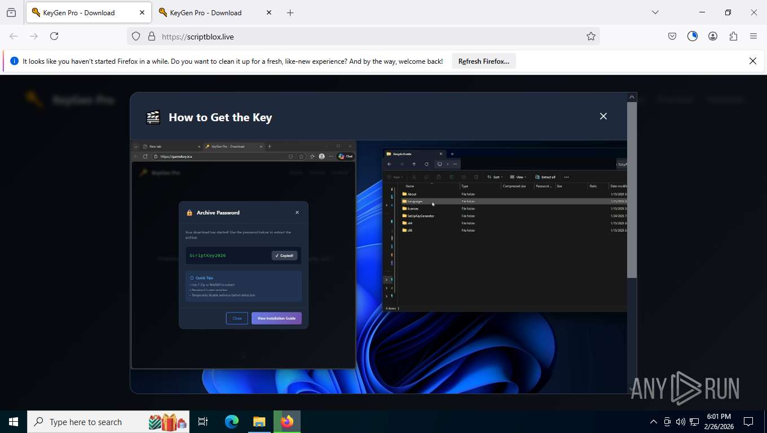Open the volume control tray icon
Screen dimensions: 767x433
point(681,422)
